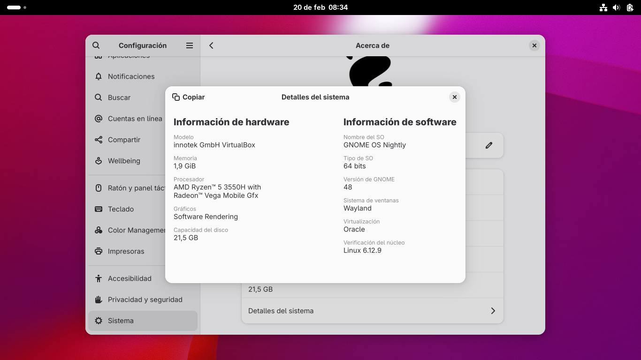Select Privacidad y seguridad in the sidebar
Viewport: 641px width, 360px height.
tap(143, 300)
